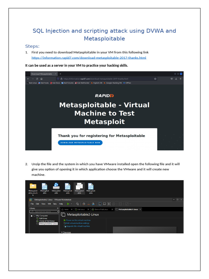Select Kali Linux in the library tree
209x279 pixels.
pyautogui.click(x=43, y=218)
